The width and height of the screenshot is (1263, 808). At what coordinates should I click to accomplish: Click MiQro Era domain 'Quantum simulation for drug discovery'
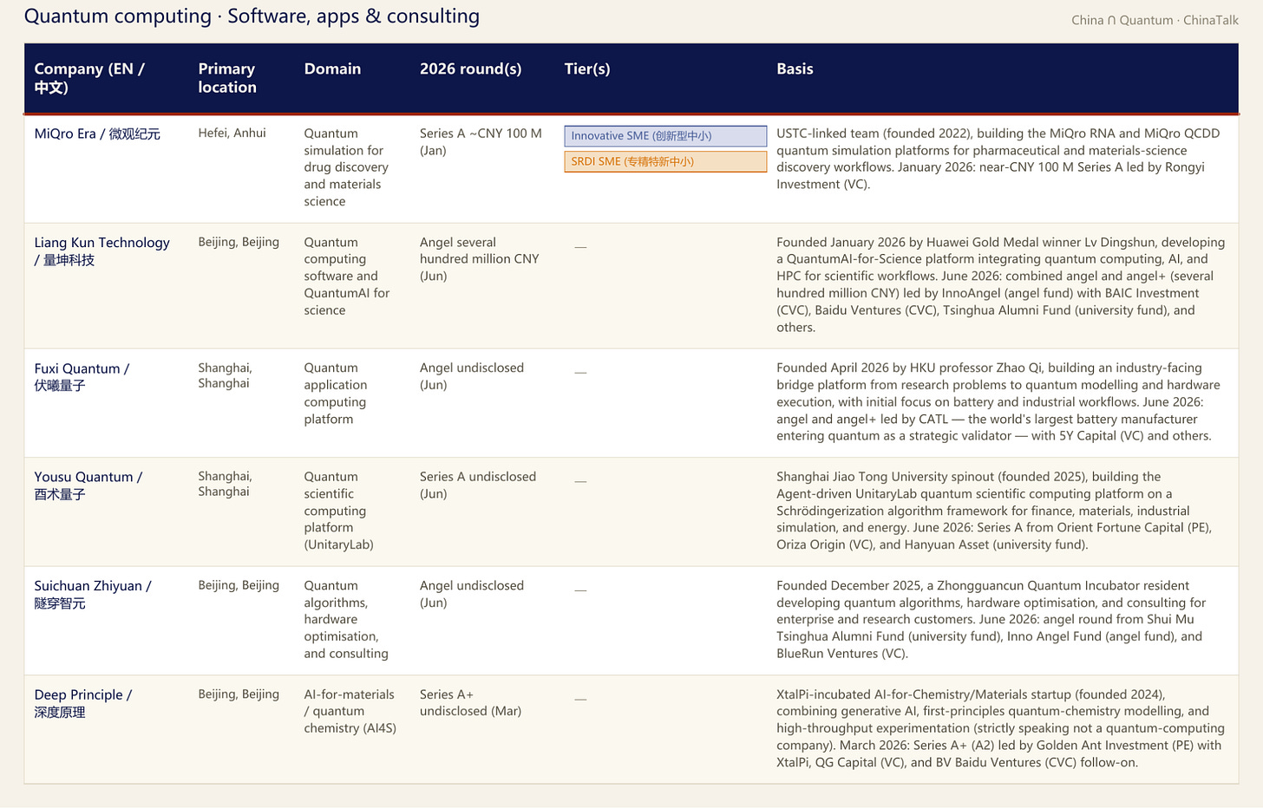346,167
